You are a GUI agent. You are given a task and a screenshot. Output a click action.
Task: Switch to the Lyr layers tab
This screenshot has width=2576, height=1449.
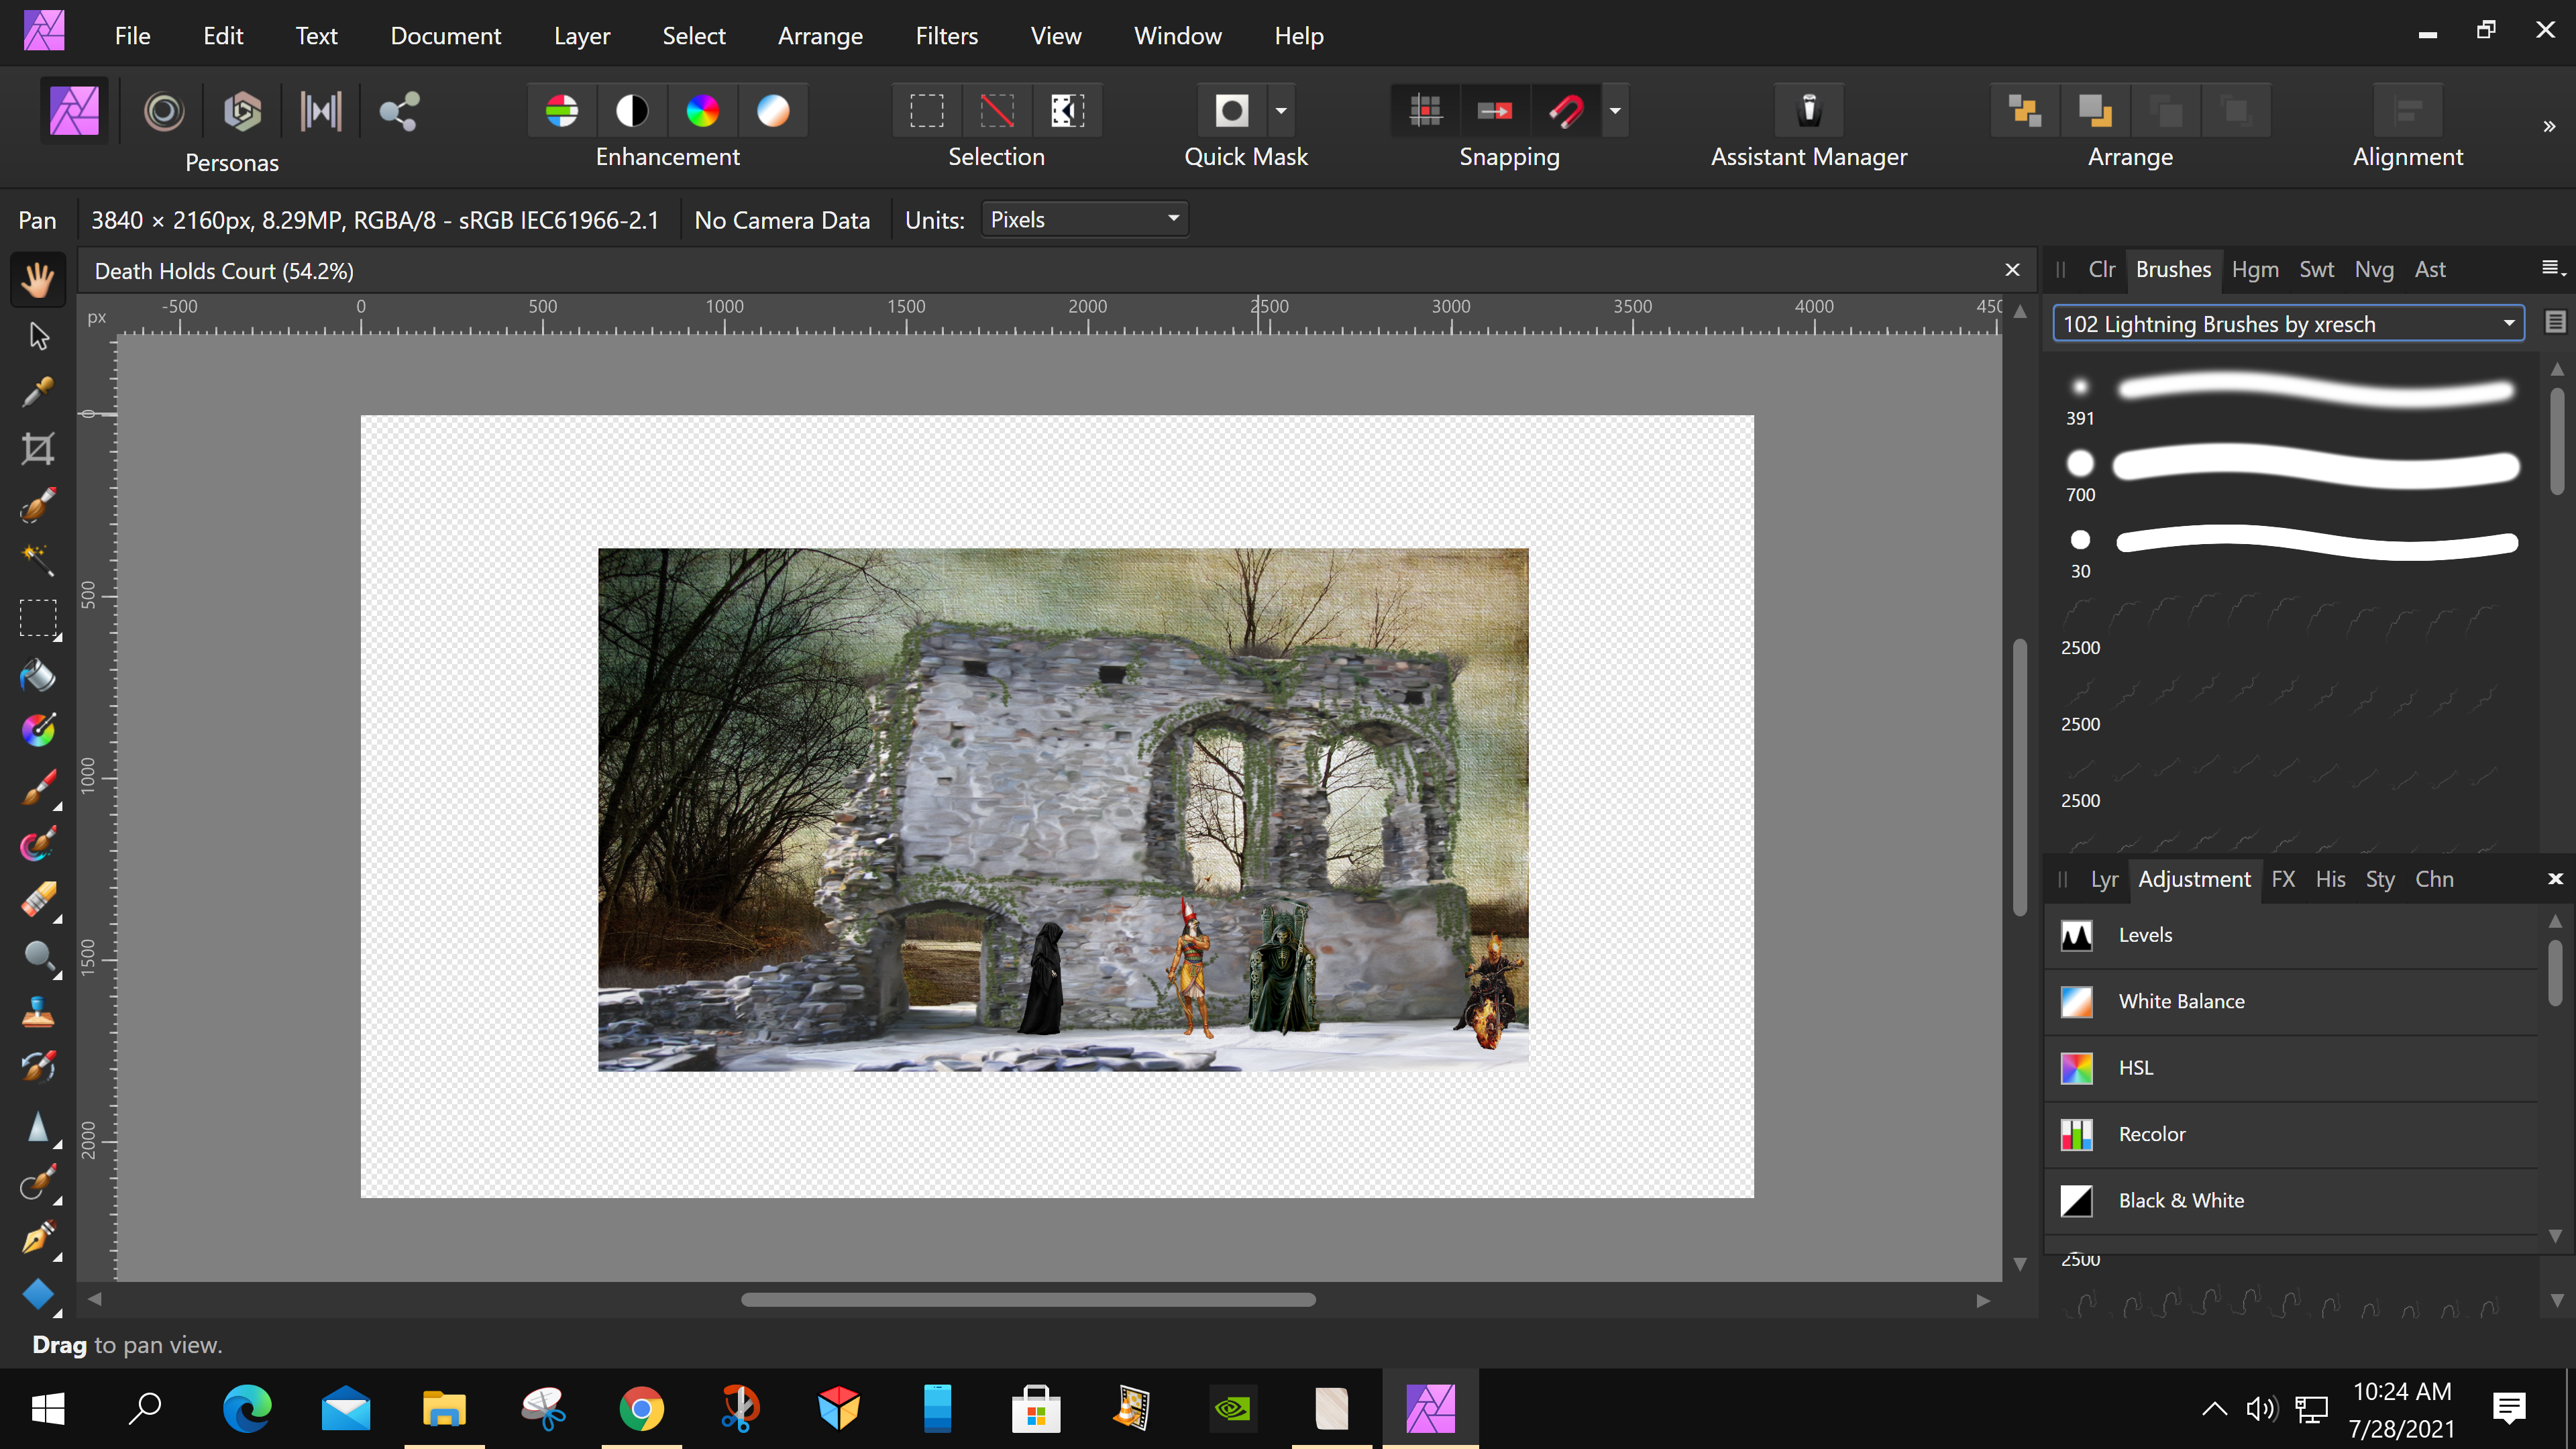2104,879
